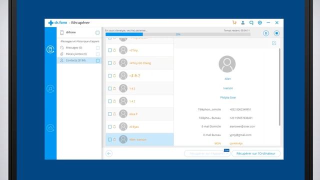Click the trash icon in Allen Iverson row
Screen dimensions: 320x180
[x=114, y=139]
